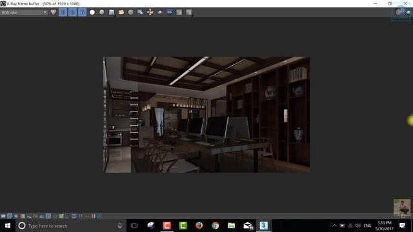Image resolution: width=413 pixels, height=232 pixels.
Task: Enable stereo red/cyan mode
Action: pyautogui.click(x=87, y=216)
